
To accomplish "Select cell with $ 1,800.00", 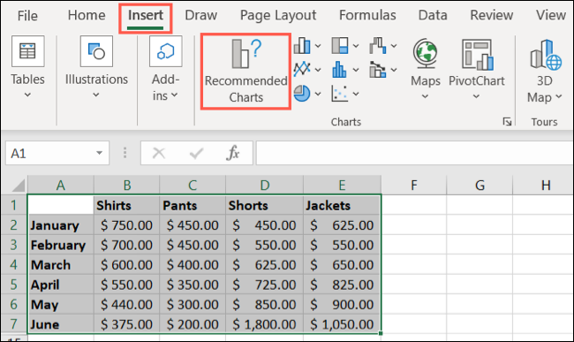I will click(x=265, y=323).
